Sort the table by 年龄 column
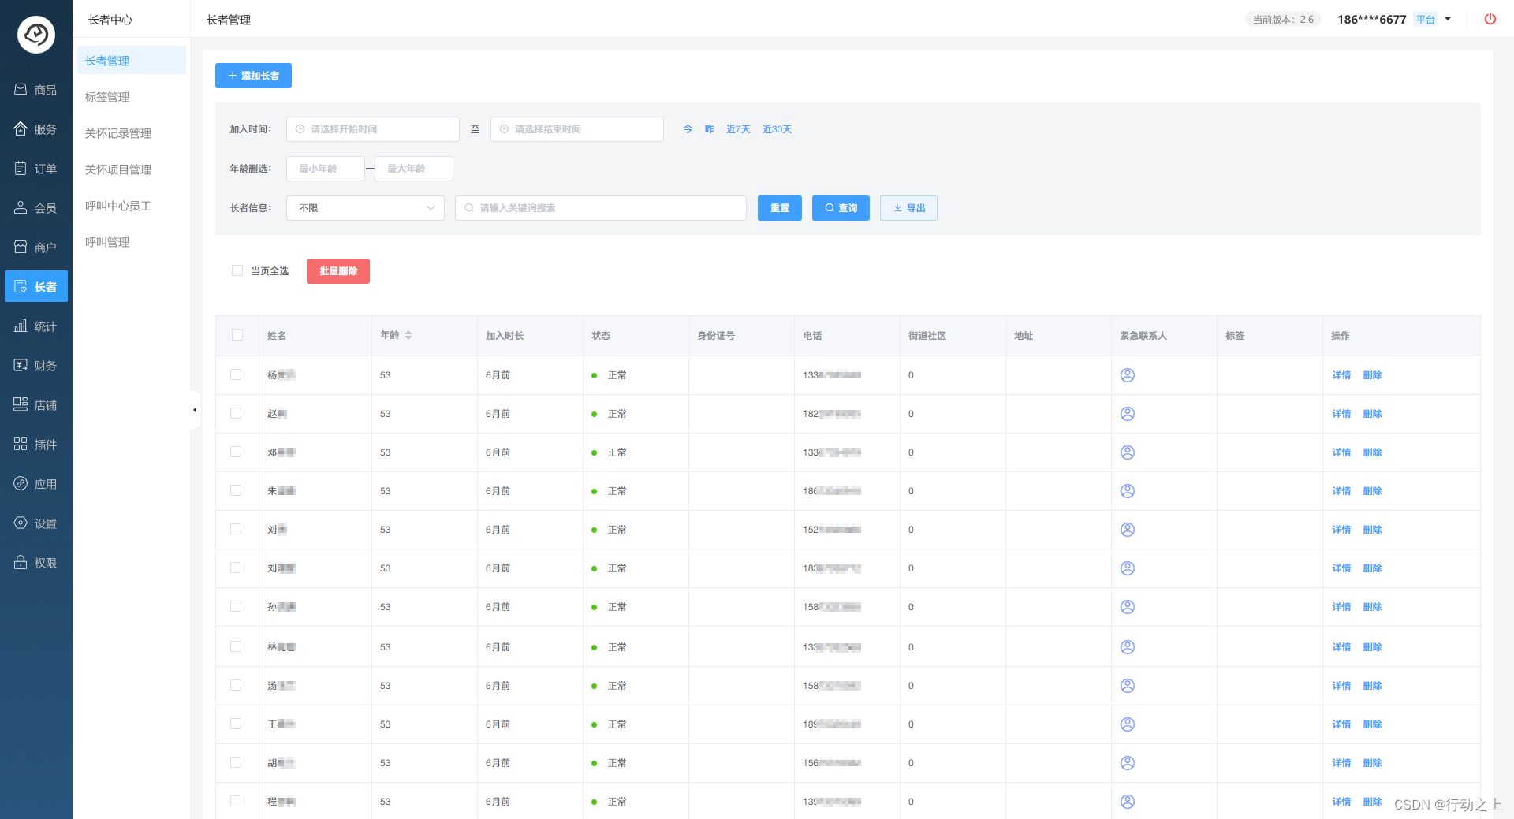The width and height of the screenshot is (1514, 819). pyautogui.click(x=408, y=335)
